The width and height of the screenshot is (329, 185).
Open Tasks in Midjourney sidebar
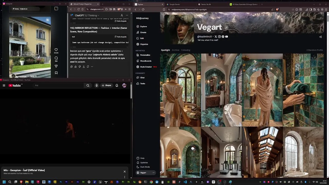click(x=141, y=84)
